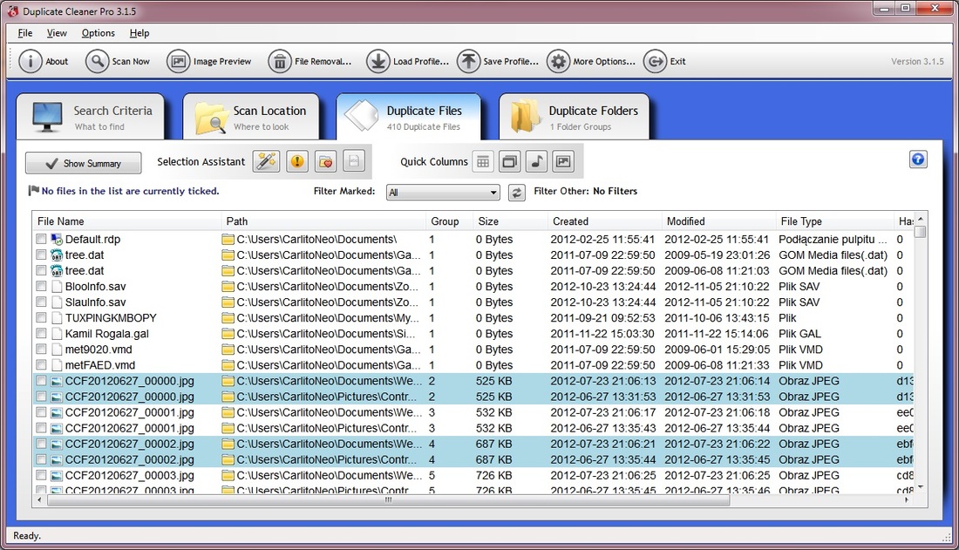Choose Quick Columns image icon
The height and width of the screenshot is (550, 959).
[x=562, y=161]
